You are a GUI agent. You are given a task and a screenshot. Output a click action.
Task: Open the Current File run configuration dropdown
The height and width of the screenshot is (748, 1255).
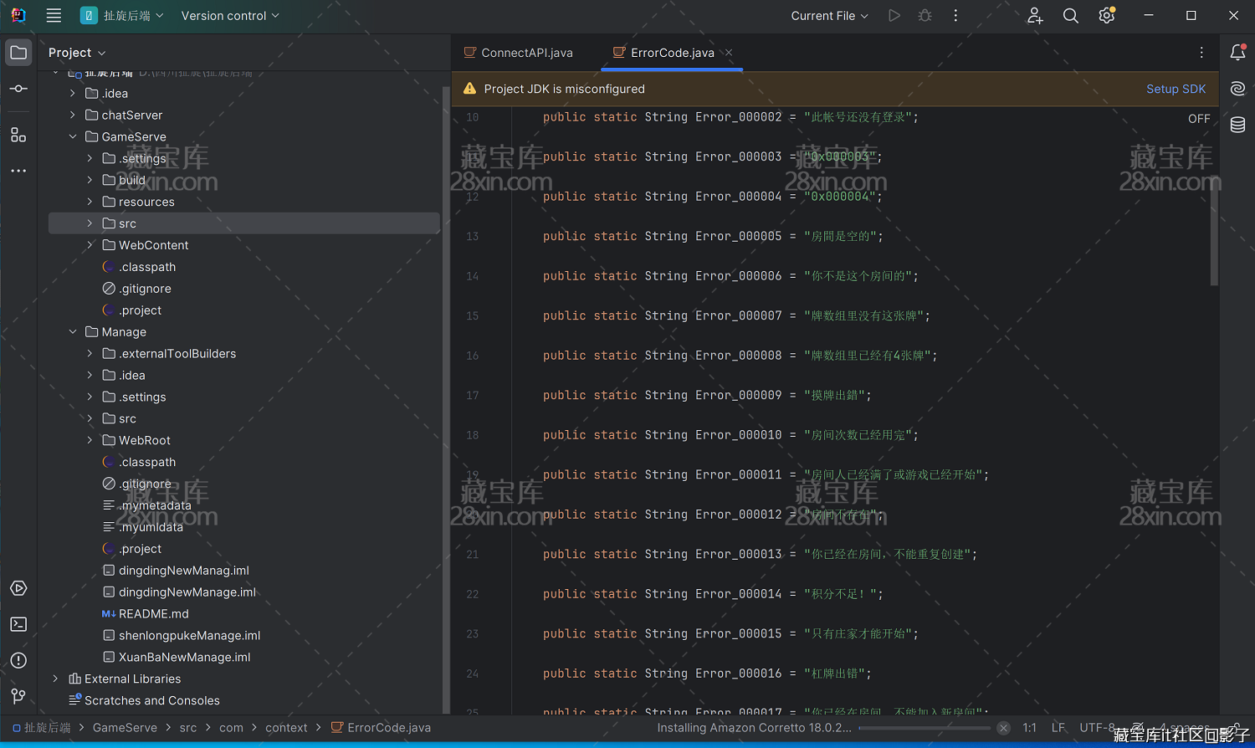pyautogui.click(x=829, y=15)
